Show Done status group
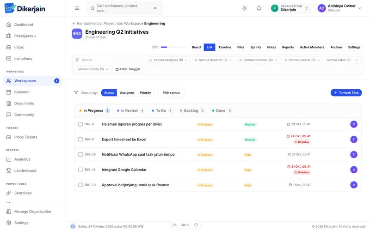This screenshot has height=231, width=370. point(222,110)
